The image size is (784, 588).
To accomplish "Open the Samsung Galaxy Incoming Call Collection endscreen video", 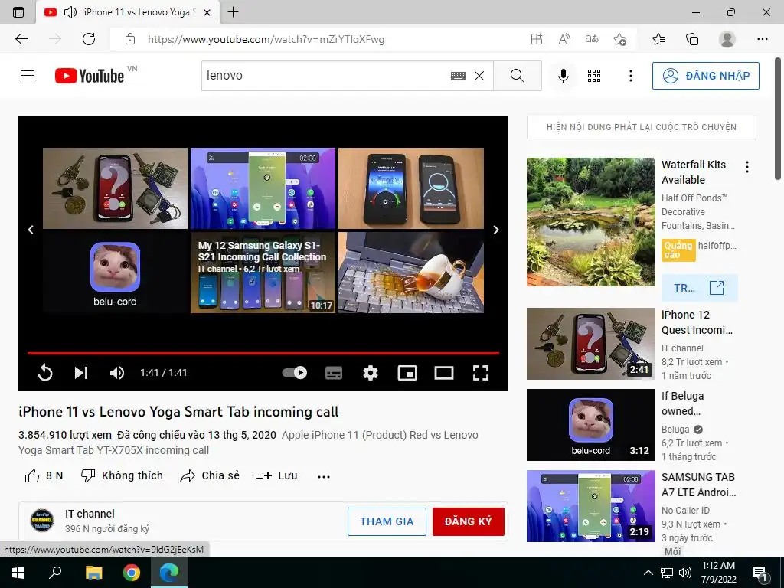I will [263, 273].
